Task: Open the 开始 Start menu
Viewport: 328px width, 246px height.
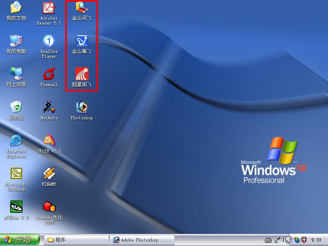Action: coord(20,240)
